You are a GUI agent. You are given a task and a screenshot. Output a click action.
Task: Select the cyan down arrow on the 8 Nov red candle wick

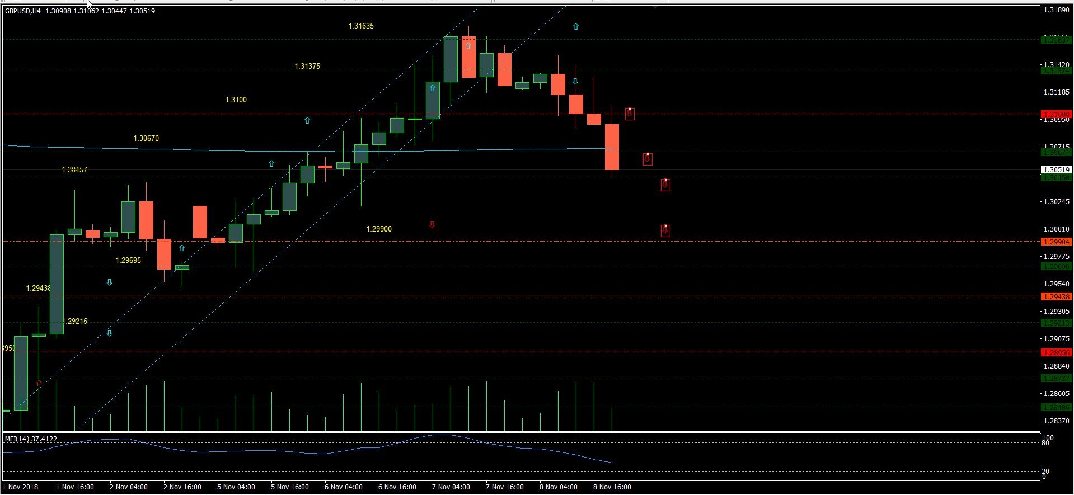[575, 82]
